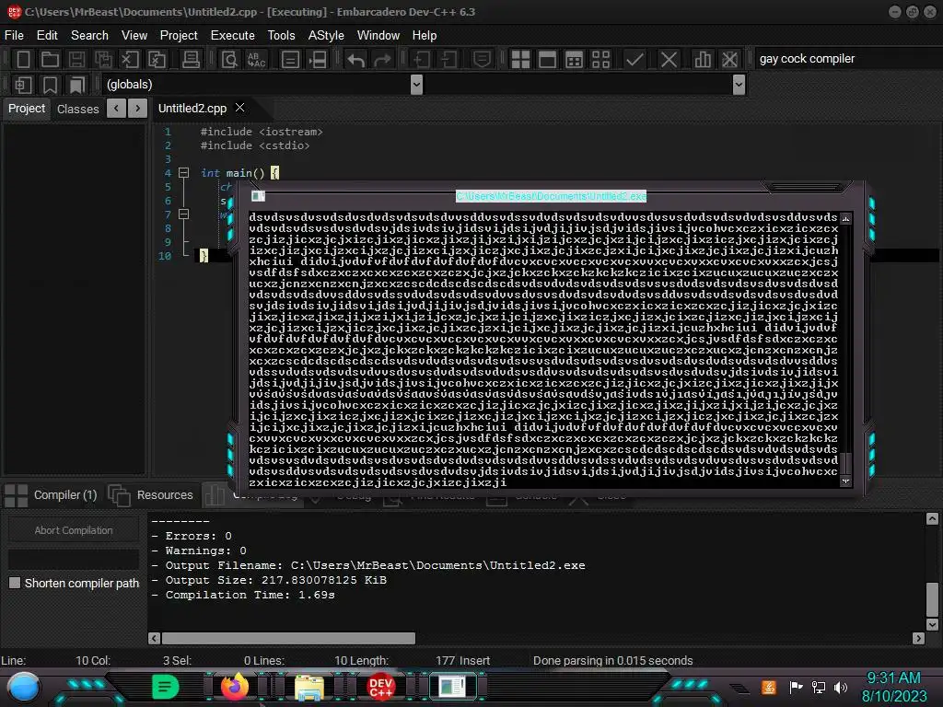Screen dimensions: 943x707
Task: Click the Save file floppy icon
Action: pos(76,60)
